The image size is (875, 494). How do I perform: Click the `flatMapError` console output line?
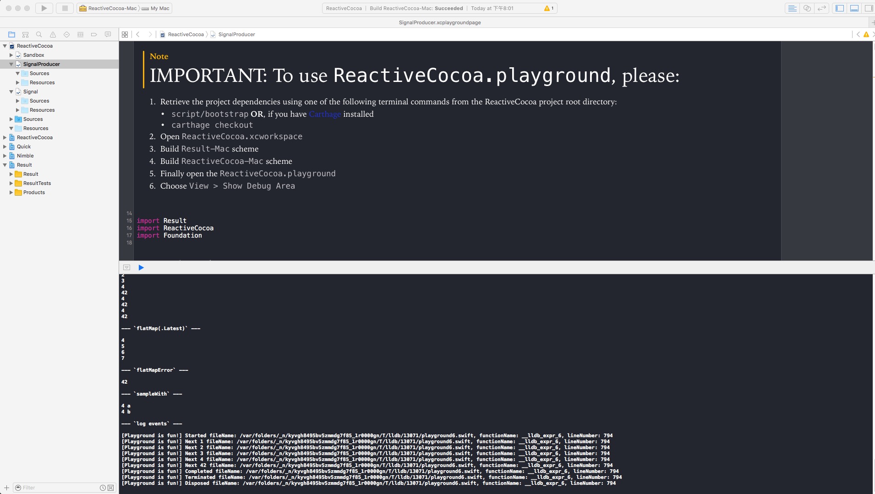click(x=155, y=370)
